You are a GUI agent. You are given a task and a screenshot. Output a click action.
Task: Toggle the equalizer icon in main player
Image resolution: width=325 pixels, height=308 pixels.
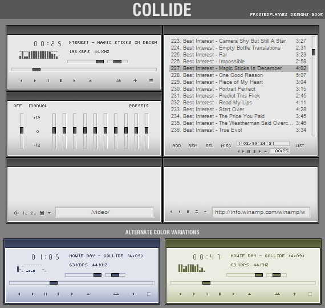click(x=119, y=80)
